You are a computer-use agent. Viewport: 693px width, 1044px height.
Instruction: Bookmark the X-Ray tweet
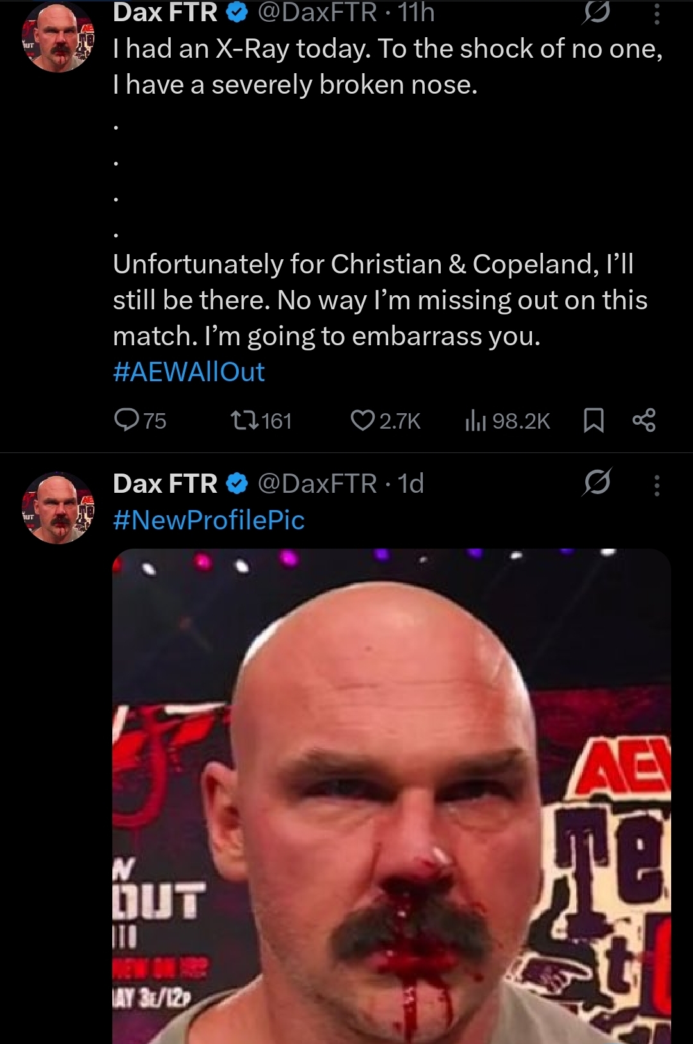594,421
